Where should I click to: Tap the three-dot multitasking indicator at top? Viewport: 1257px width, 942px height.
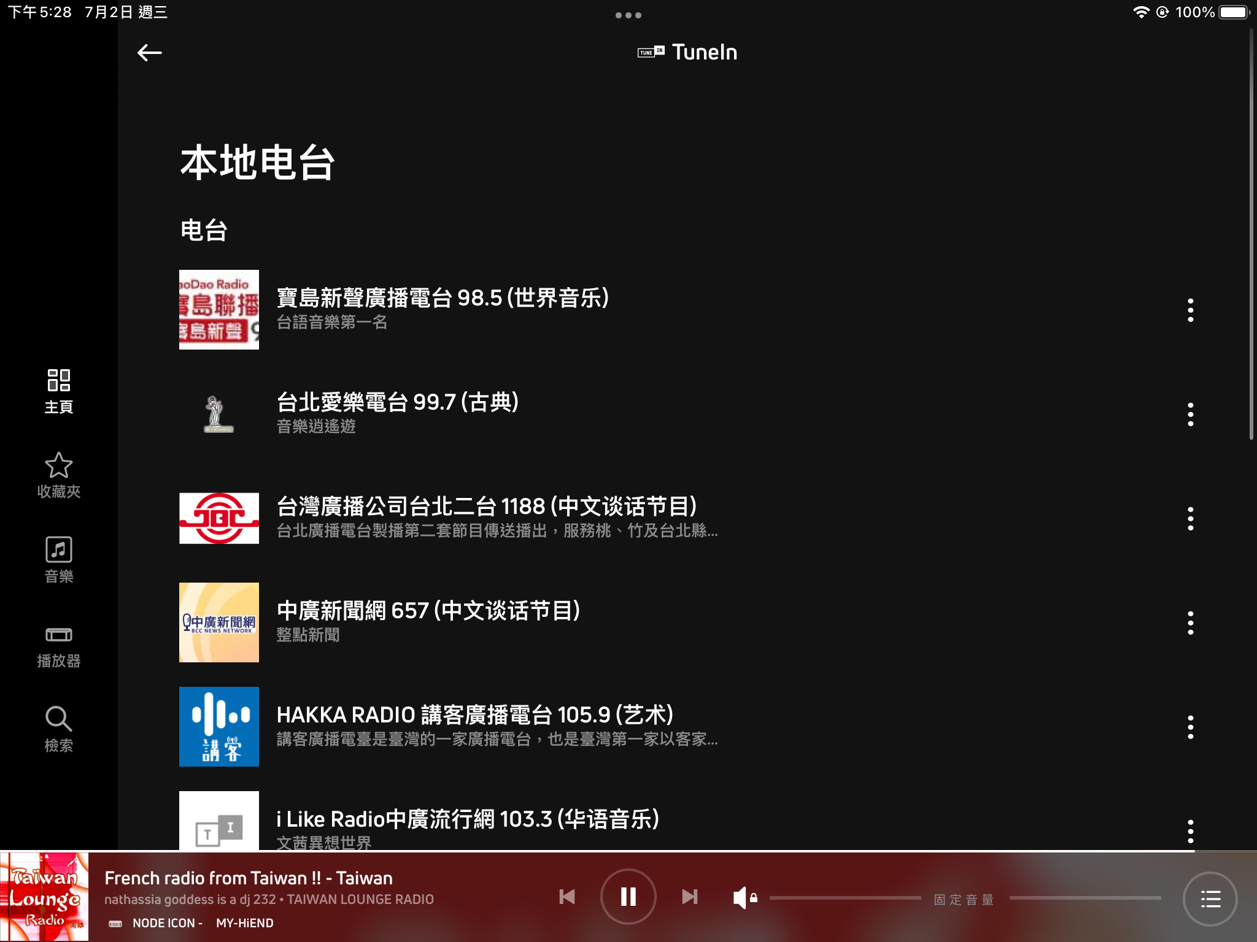pyautogui.click(x=628, y=15)
